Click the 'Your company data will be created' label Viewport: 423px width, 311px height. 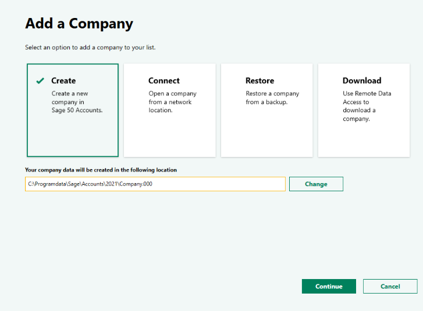click(x=101, y=170)
